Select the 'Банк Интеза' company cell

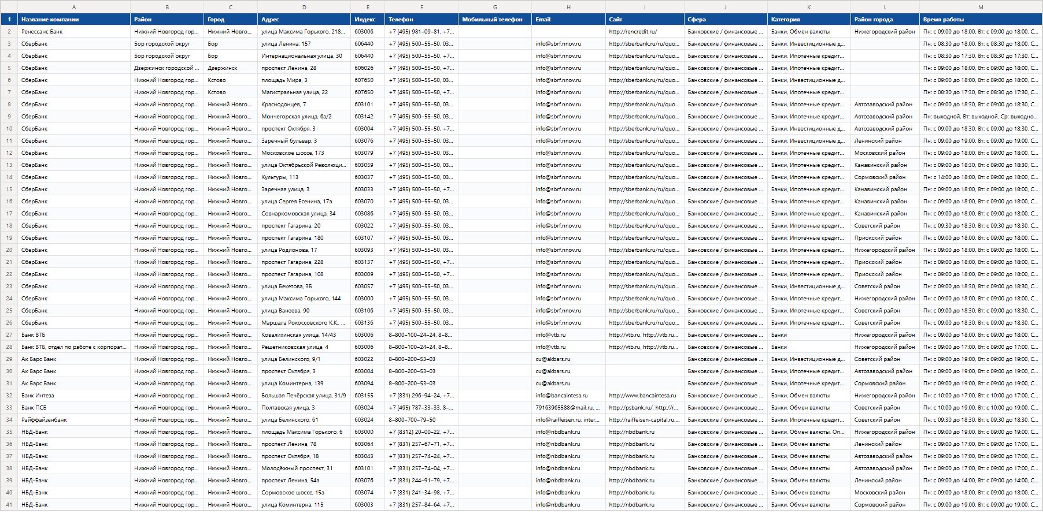[x=74, y=396]
